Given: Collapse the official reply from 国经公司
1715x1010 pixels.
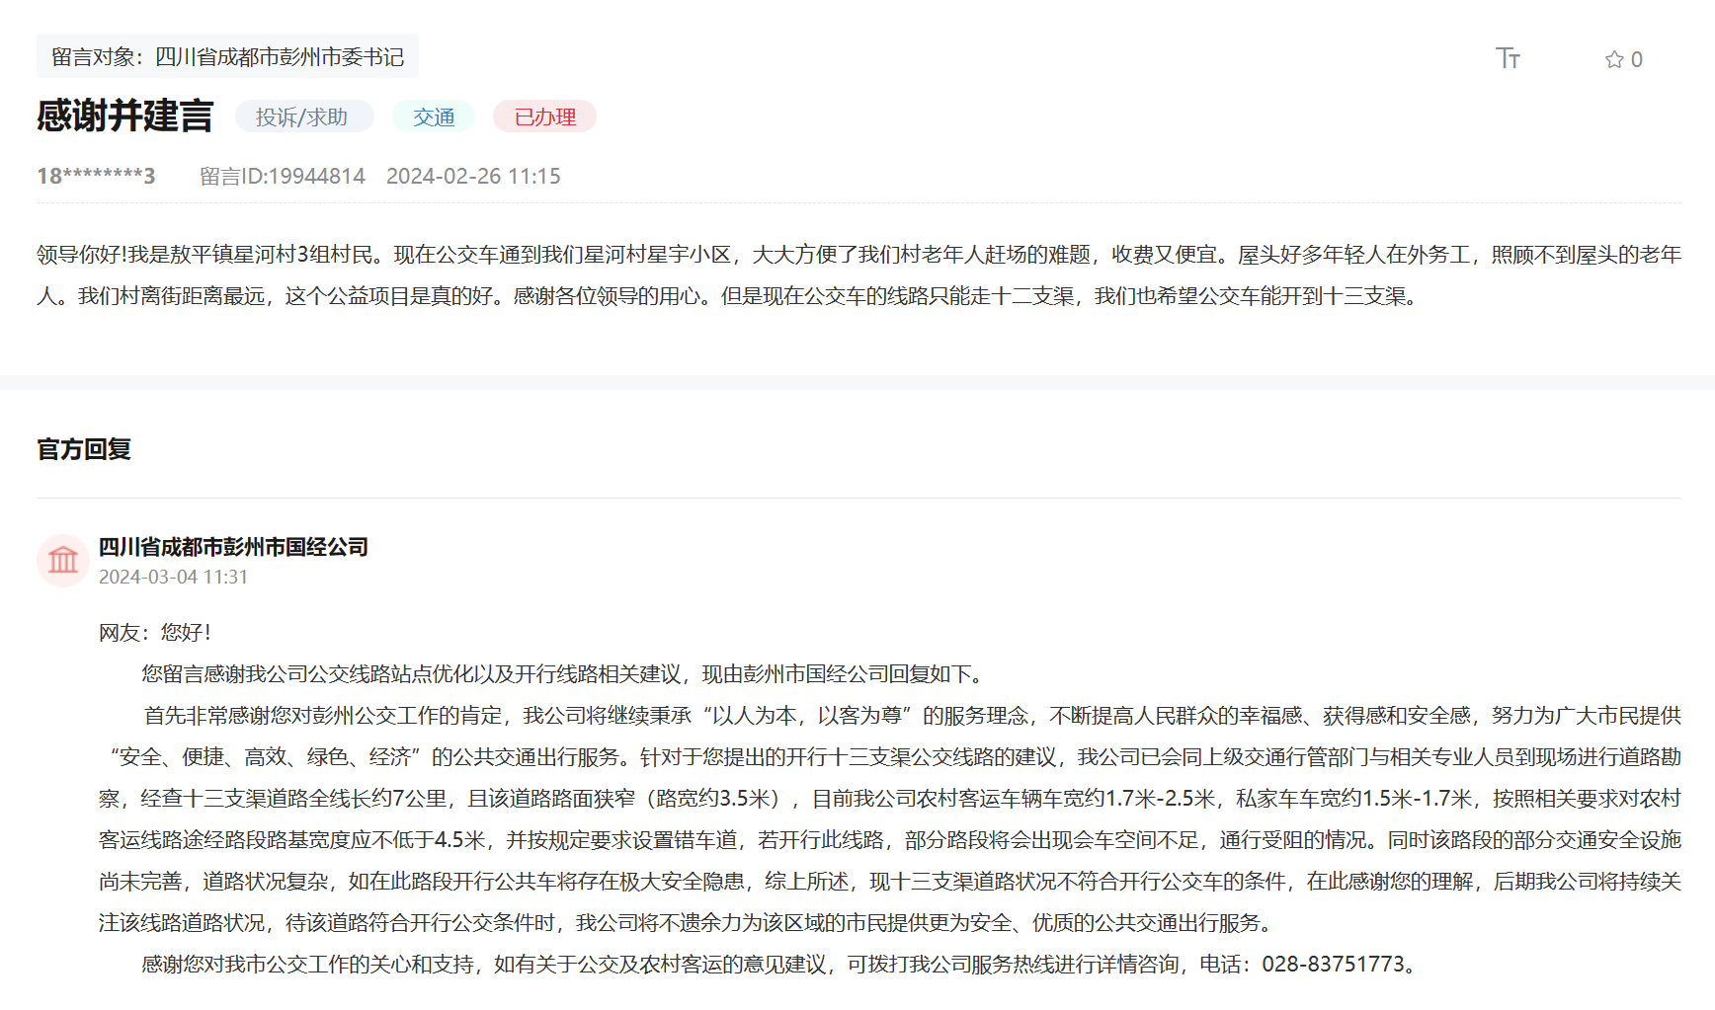Looking at the screenshot, I should click(233, 547).
